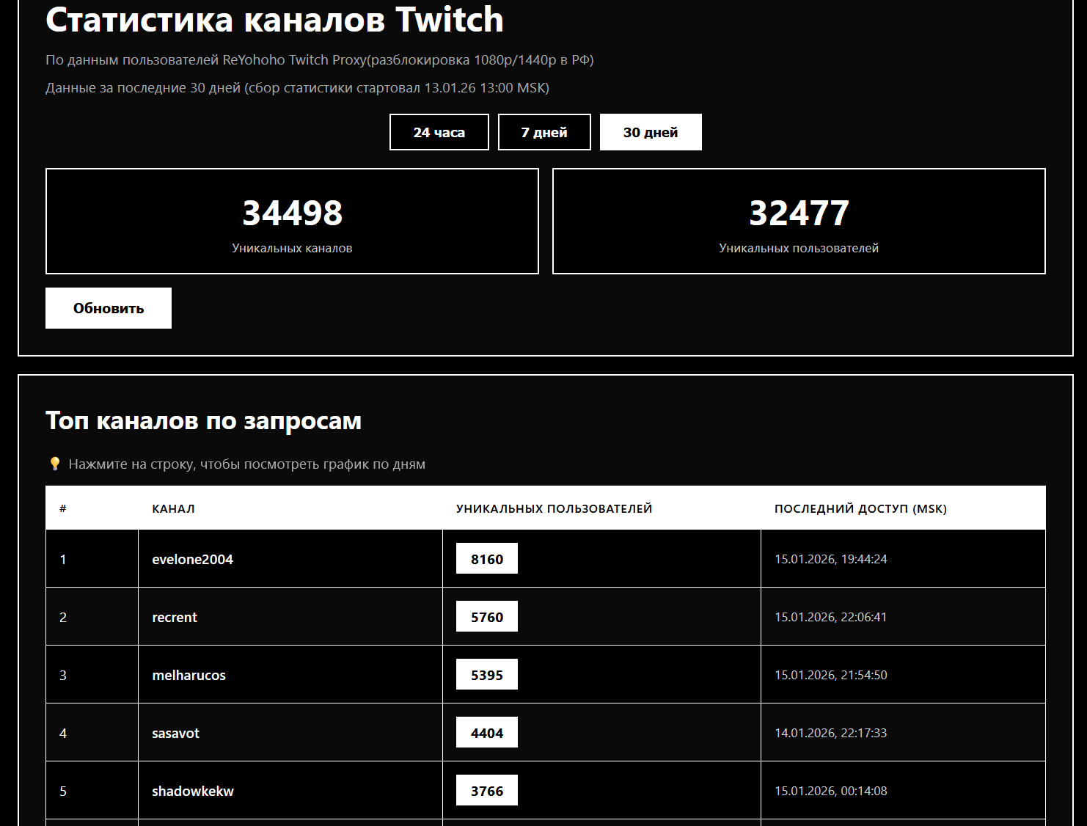Screen dimensions: 1087x826
Task: Click the last access time 15.01.2026, 19:44:24
Action: point(831,559)
